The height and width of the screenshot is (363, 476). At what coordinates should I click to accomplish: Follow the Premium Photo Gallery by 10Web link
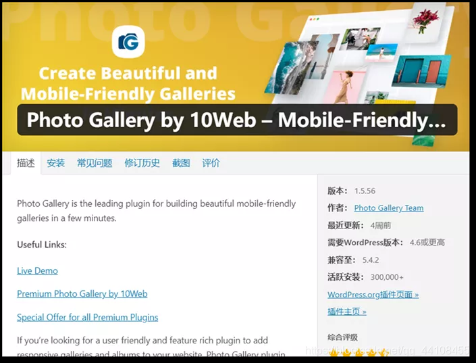[x=82, y=293]
